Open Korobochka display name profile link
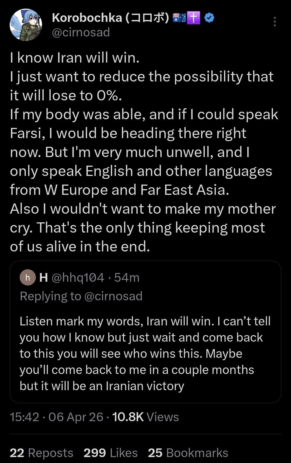This screenshot has width=291, height=463. point(110,18)
